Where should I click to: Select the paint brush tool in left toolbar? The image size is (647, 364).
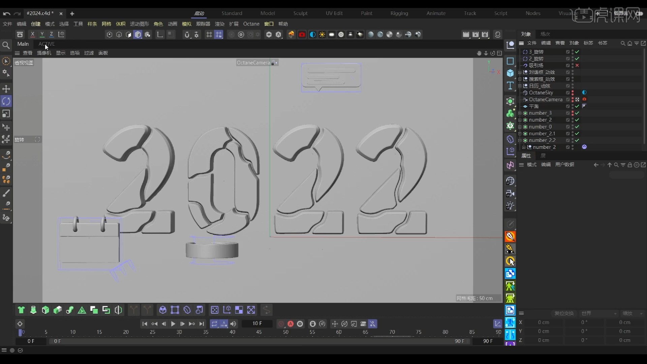click(6, 193)
